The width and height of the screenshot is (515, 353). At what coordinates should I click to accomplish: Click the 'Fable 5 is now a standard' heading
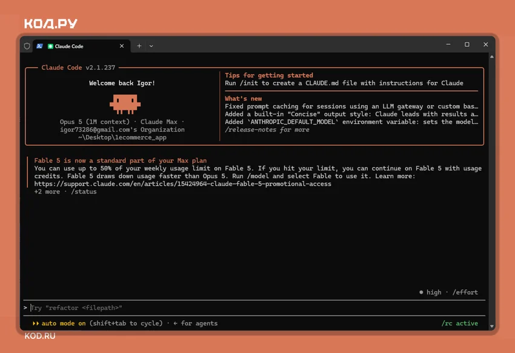[x=120, y=160]
